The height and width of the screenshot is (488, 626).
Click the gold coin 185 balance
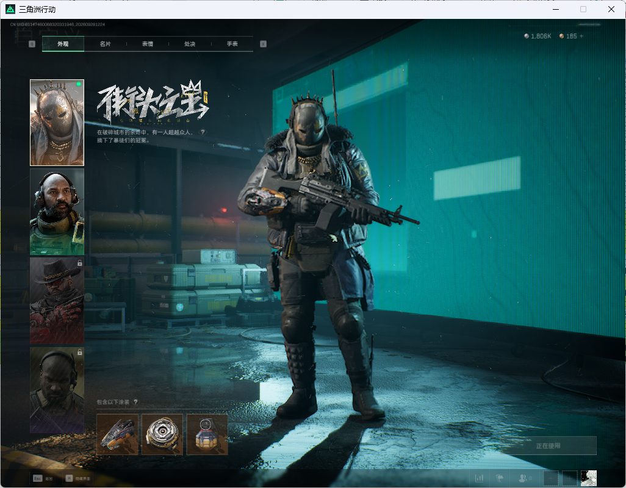tap(569, 36)
